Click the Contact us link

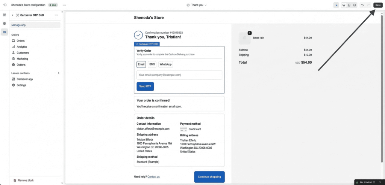[x=153, y=177]
